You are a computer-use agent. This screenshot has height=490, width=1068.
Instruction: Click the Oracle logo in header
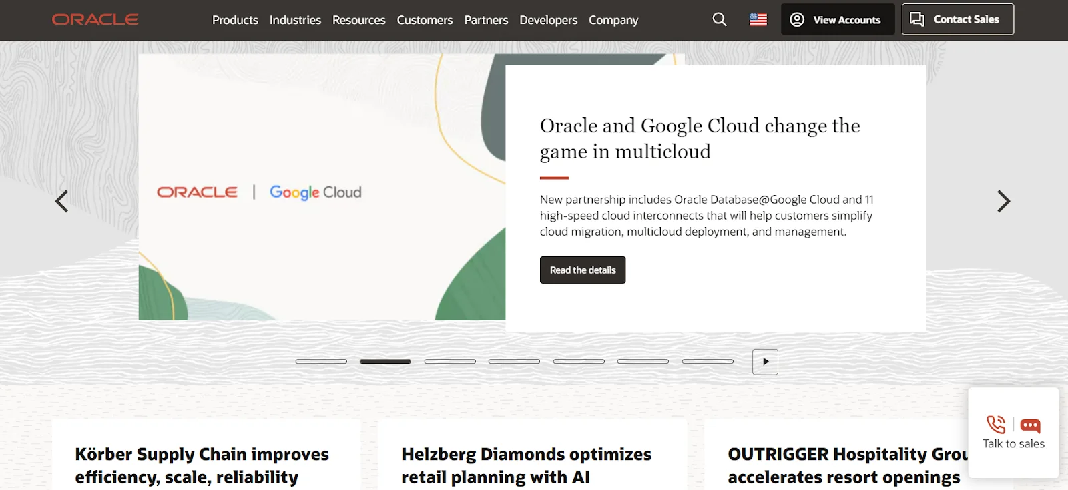click(x=95, y=19)
